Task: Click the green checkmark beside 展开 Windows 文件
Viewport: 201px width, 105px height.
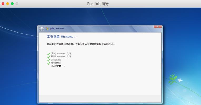Action: (x=49, y=57)
